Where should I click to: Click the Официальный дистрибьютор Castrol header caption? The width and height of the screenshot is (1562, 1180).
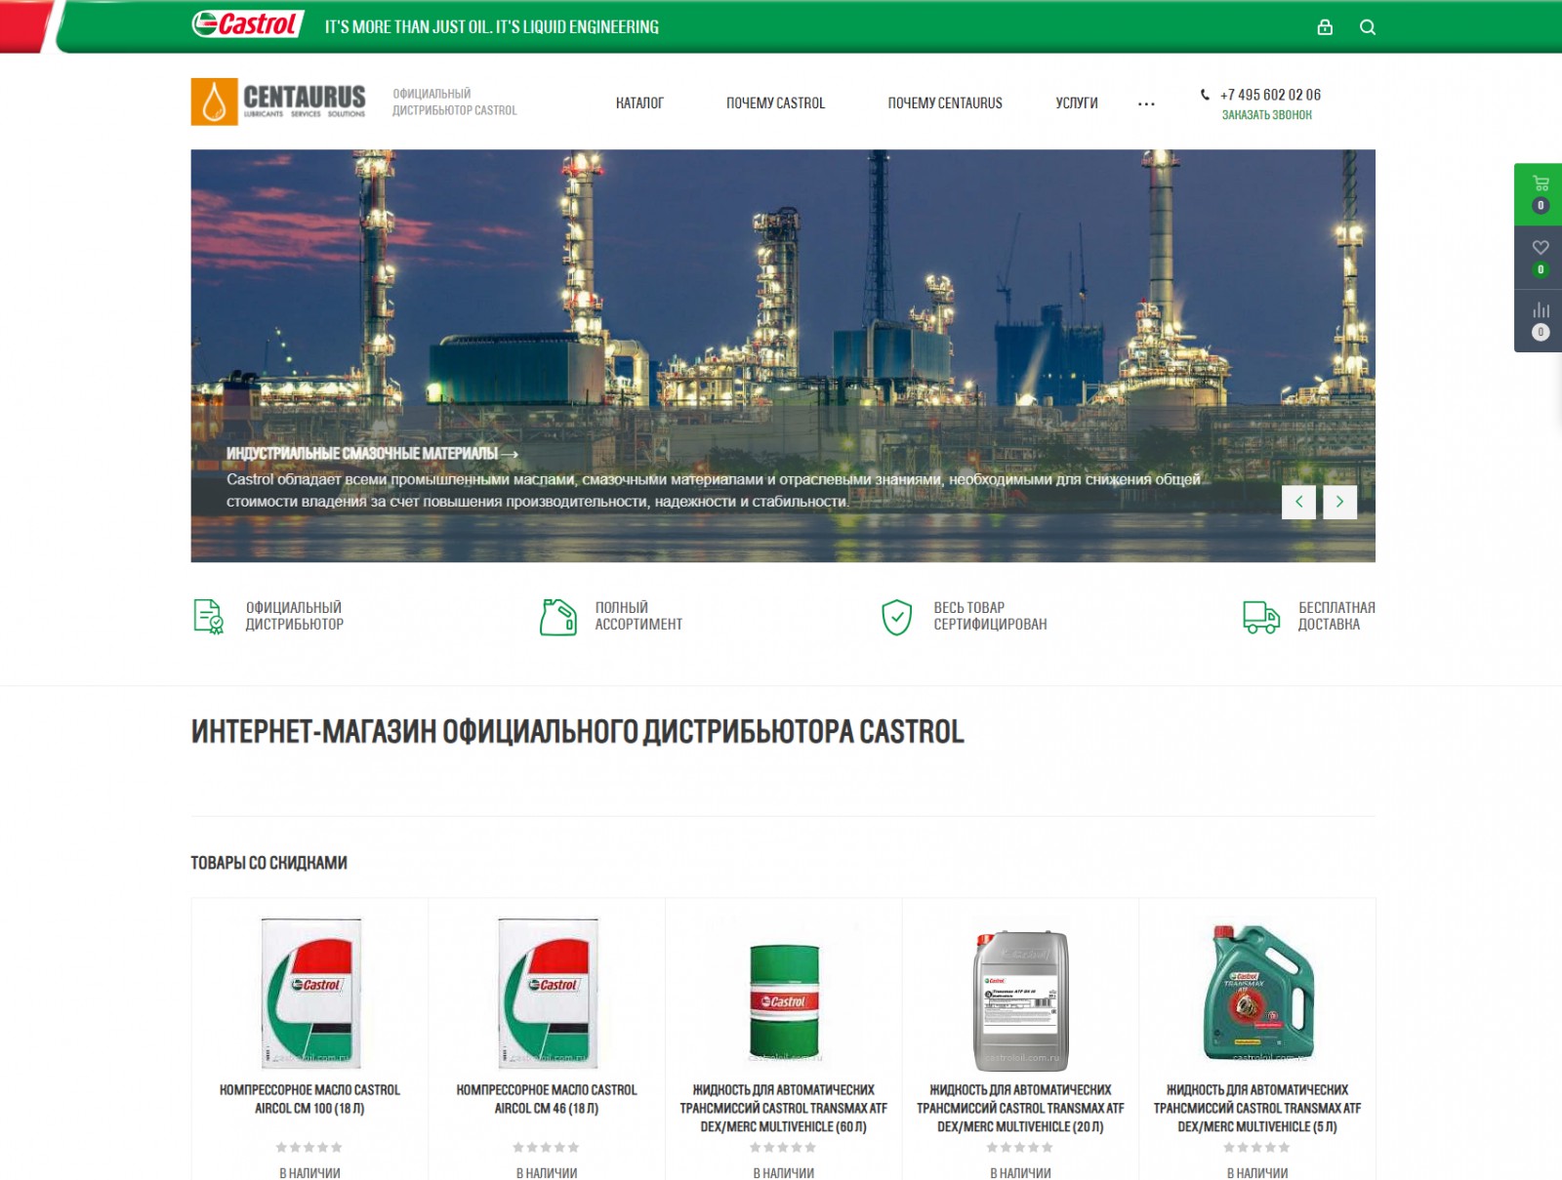(x=455, y=102)
